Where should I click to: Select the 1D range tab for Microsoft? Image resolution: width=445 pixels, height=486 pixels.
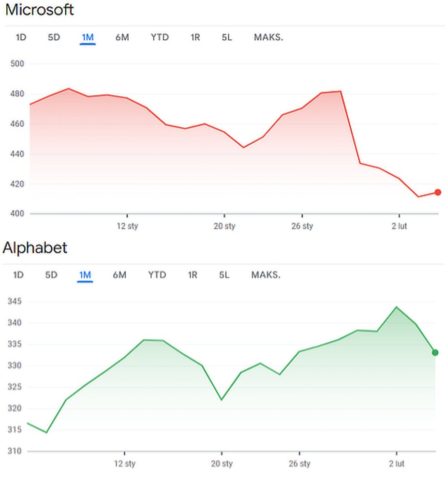(21, 37)
